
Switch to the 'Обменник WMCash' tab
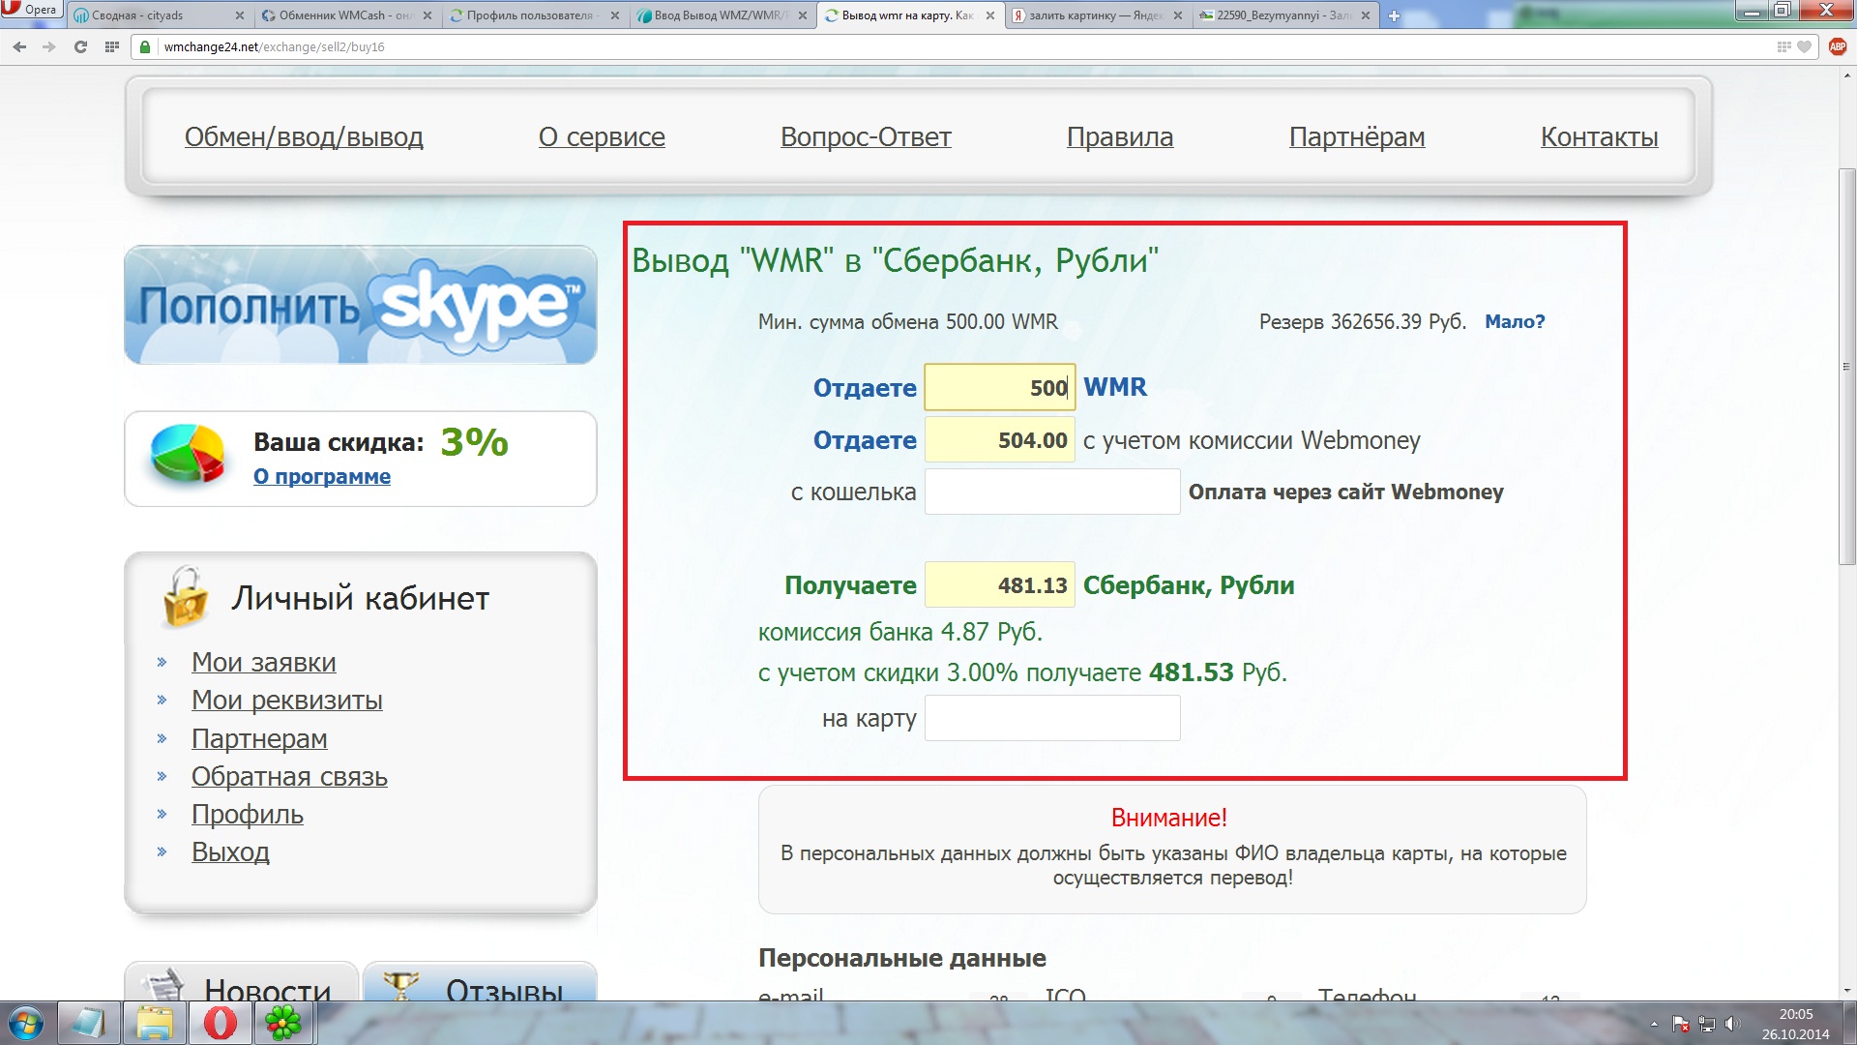point(339,15)
